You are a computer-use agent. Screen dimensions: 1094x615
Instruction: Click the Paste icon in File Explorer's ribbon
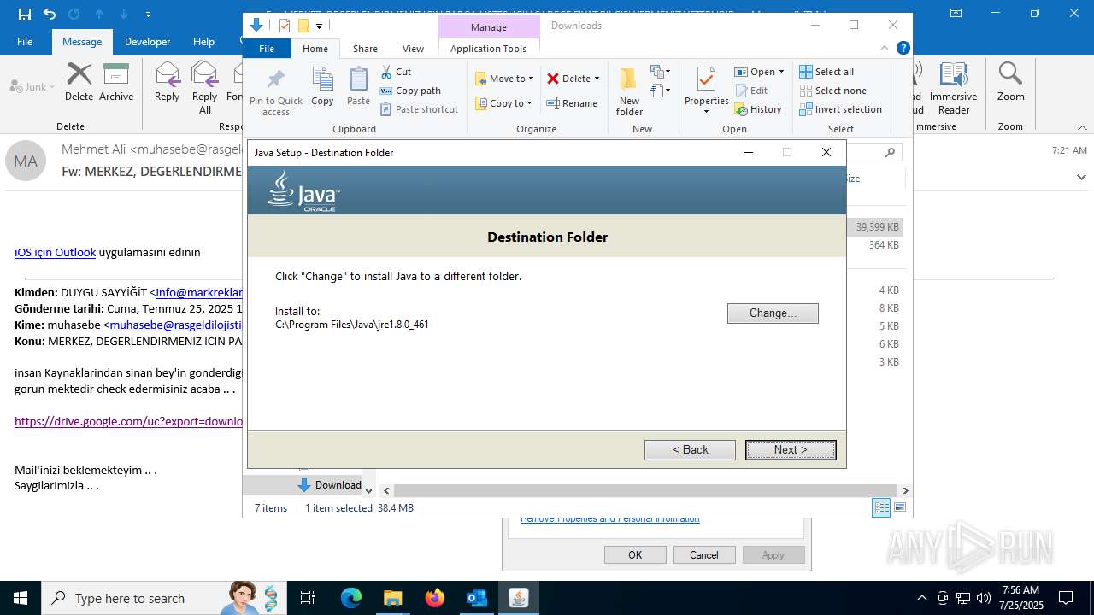(x=358, y=87)
